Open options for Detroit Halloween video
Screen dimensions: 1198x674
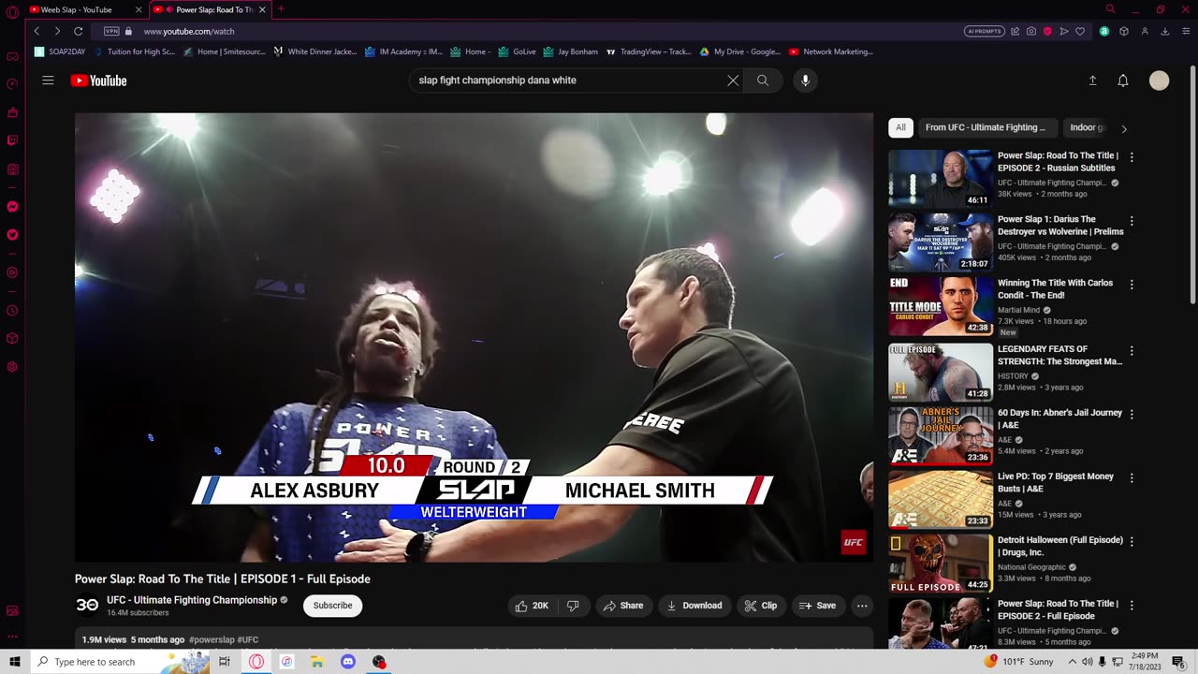[1132, 541]
